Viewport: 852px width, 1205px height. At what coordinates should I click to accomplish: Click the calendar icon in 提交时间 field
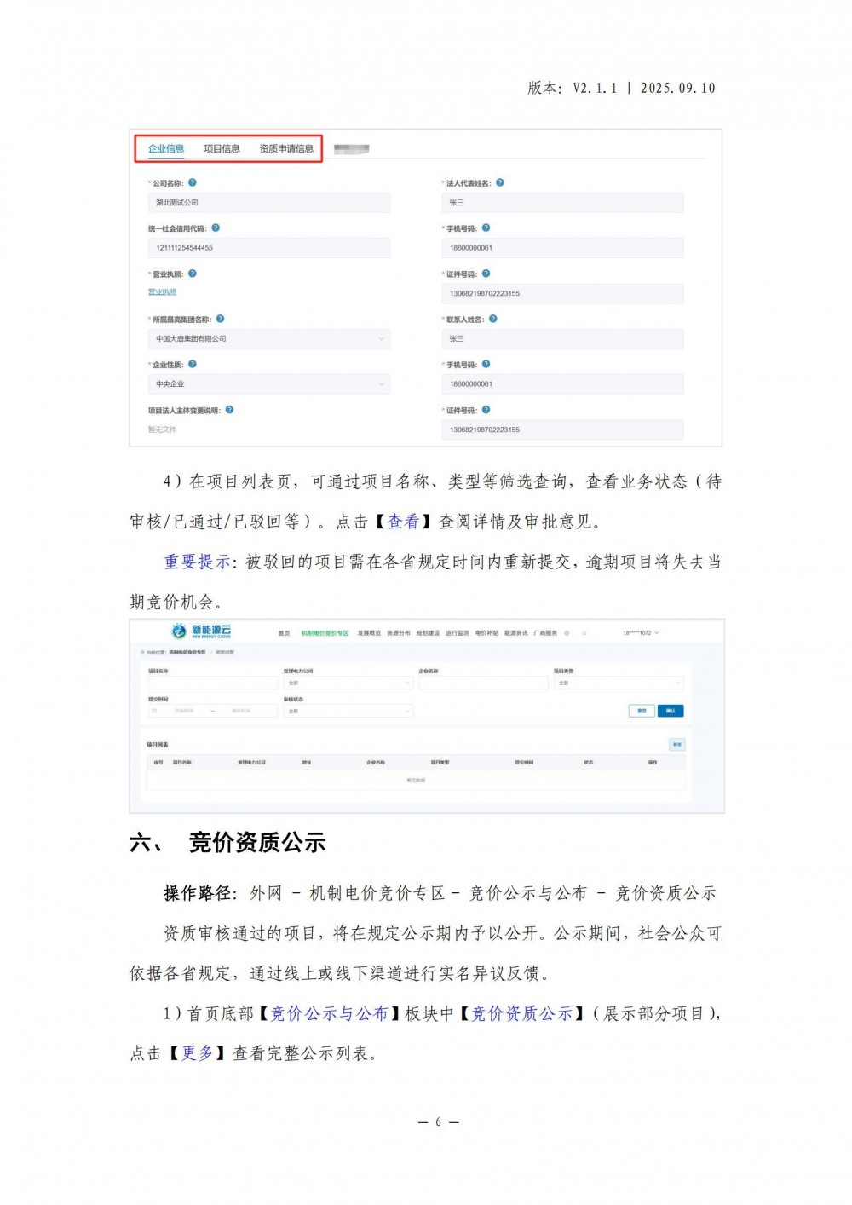[155, 711]
